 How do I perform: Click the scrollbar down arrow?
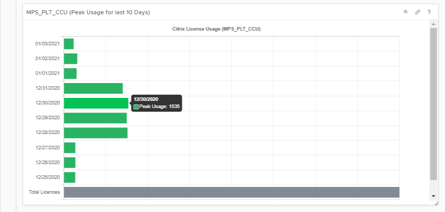pyautogui.click(x=433, y=196)
